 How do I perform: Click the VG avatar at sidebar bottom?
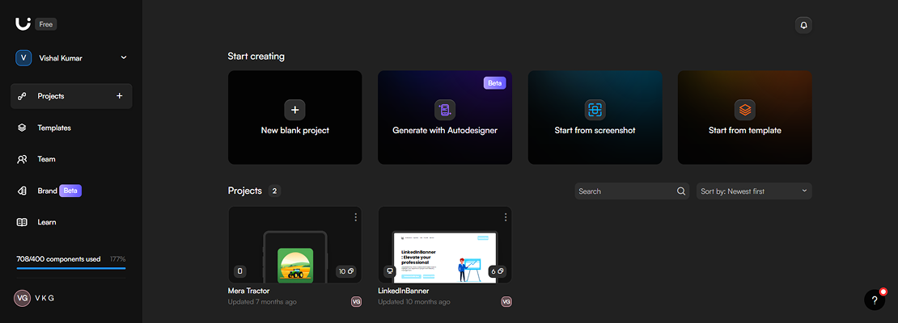pyautogui.click(x=22, y=298)
